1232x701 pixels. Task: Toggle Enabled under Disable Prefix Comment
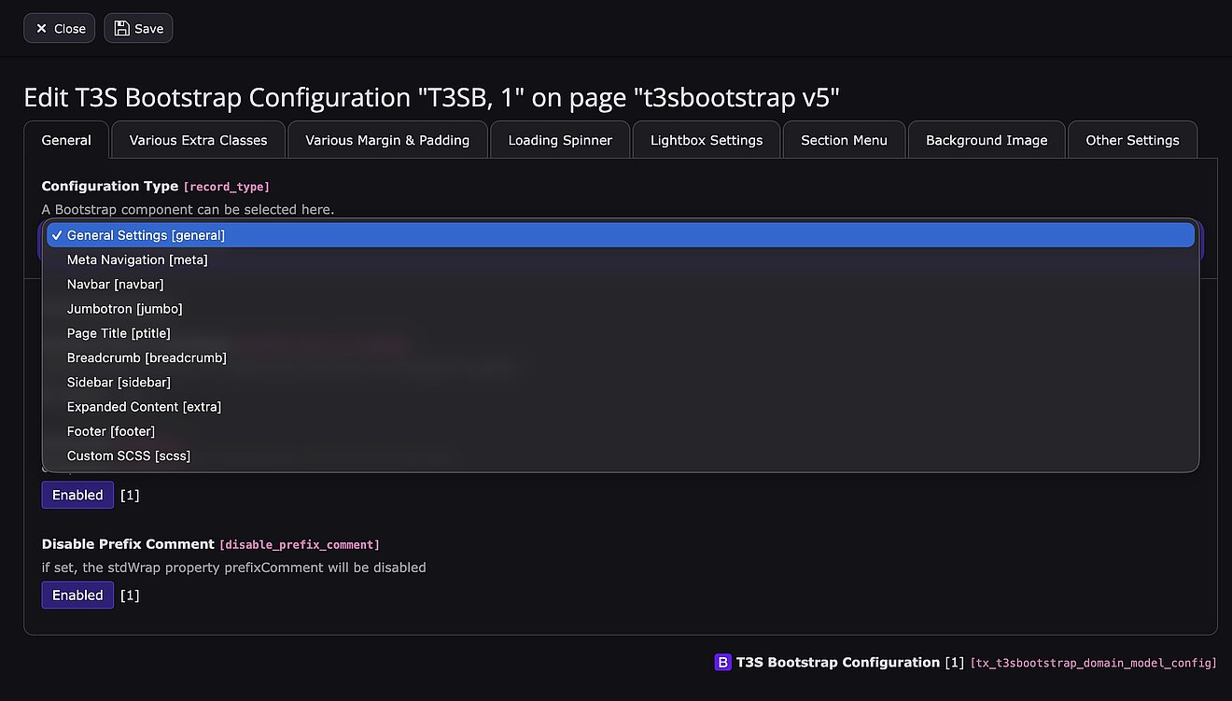click(77, 595)
